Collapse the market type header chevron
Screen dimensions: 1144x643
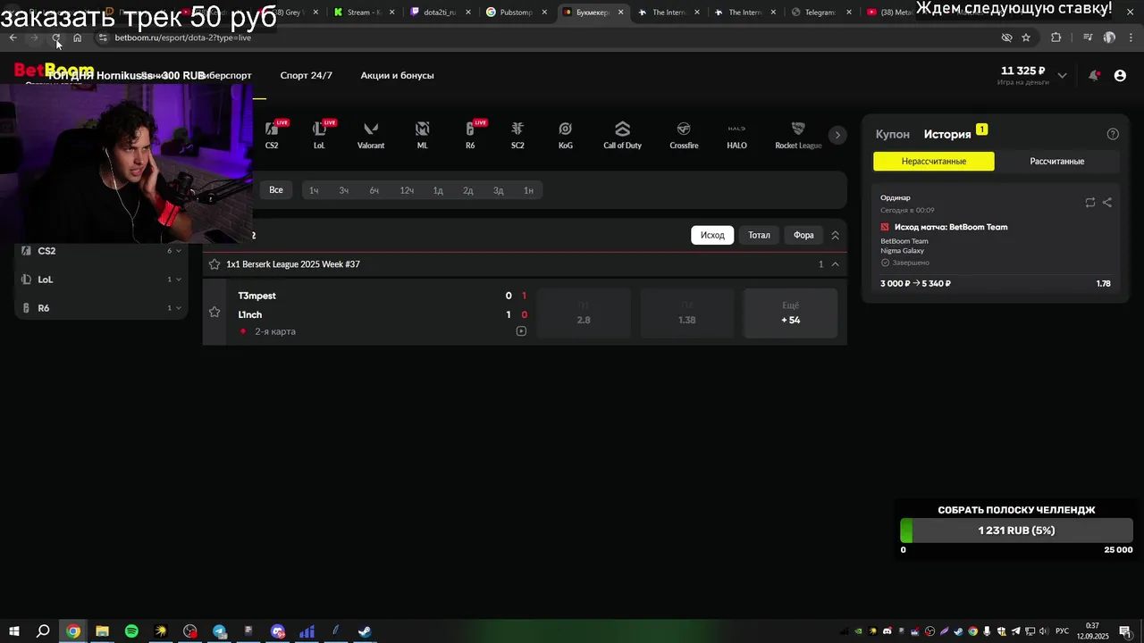pyautogui.click(x=836, y=235)
